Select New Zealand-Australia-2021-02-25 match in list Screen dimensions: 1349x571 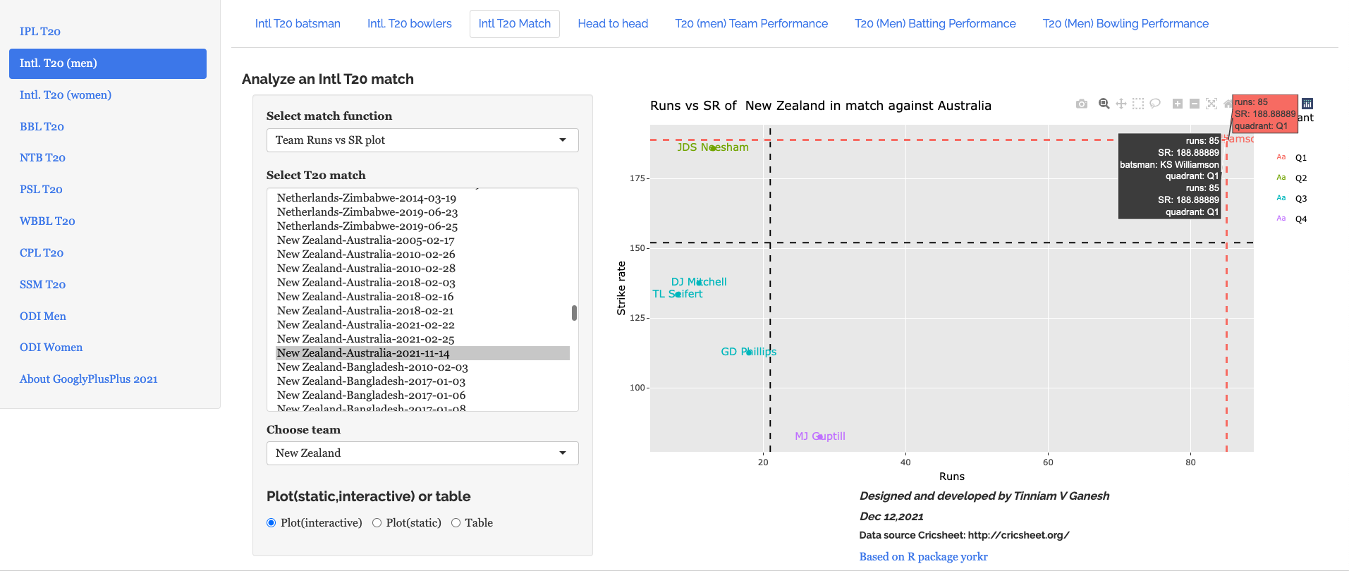(x=365, y=339)
